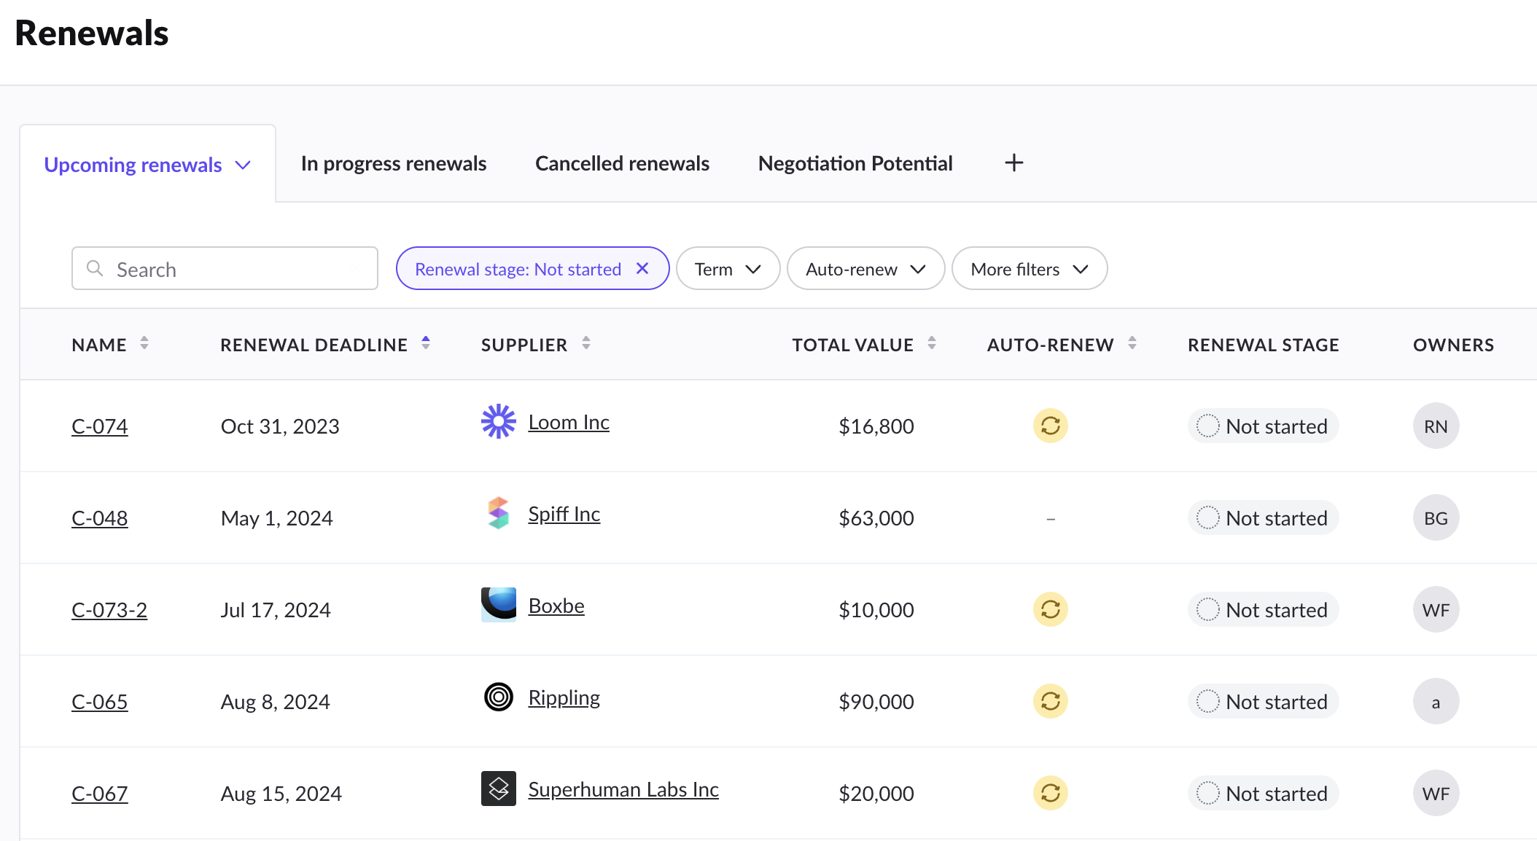Viewport: 1537px width, 841px height.
Task: Select the Rippling supplier logo
Action: click(x=498, y=697)
